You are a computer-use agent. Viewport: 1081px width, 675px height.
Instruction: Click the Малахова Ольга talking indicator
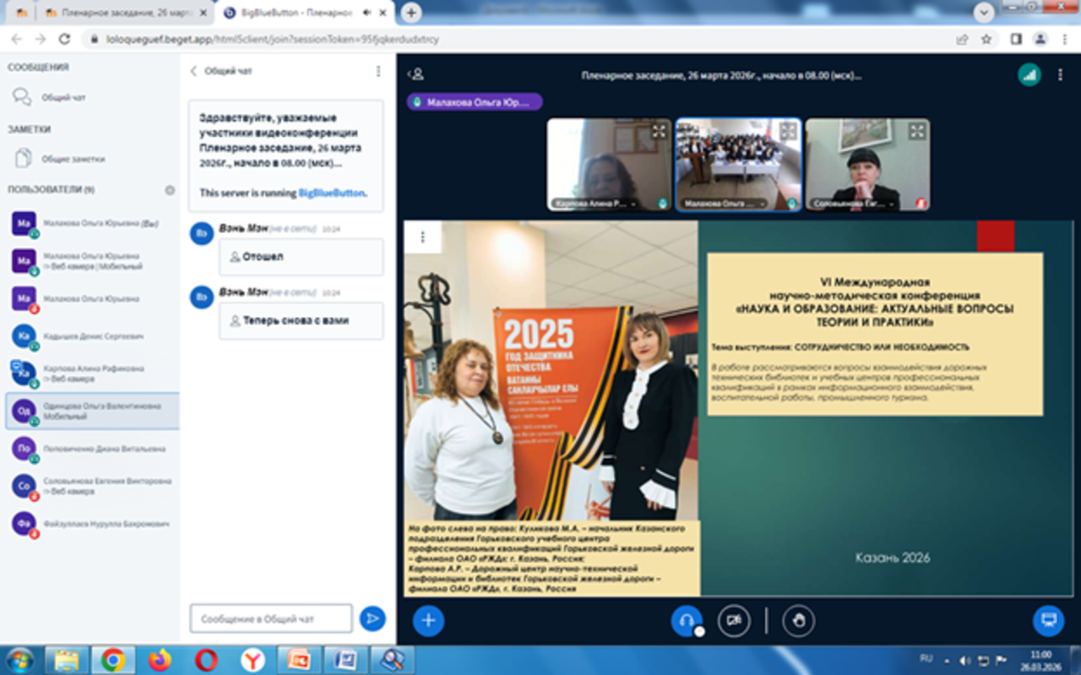coord(475,102)
